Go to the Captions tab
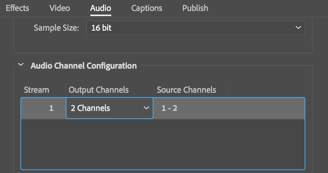This screenshot has height=173, width=328. tap(146, 8)
